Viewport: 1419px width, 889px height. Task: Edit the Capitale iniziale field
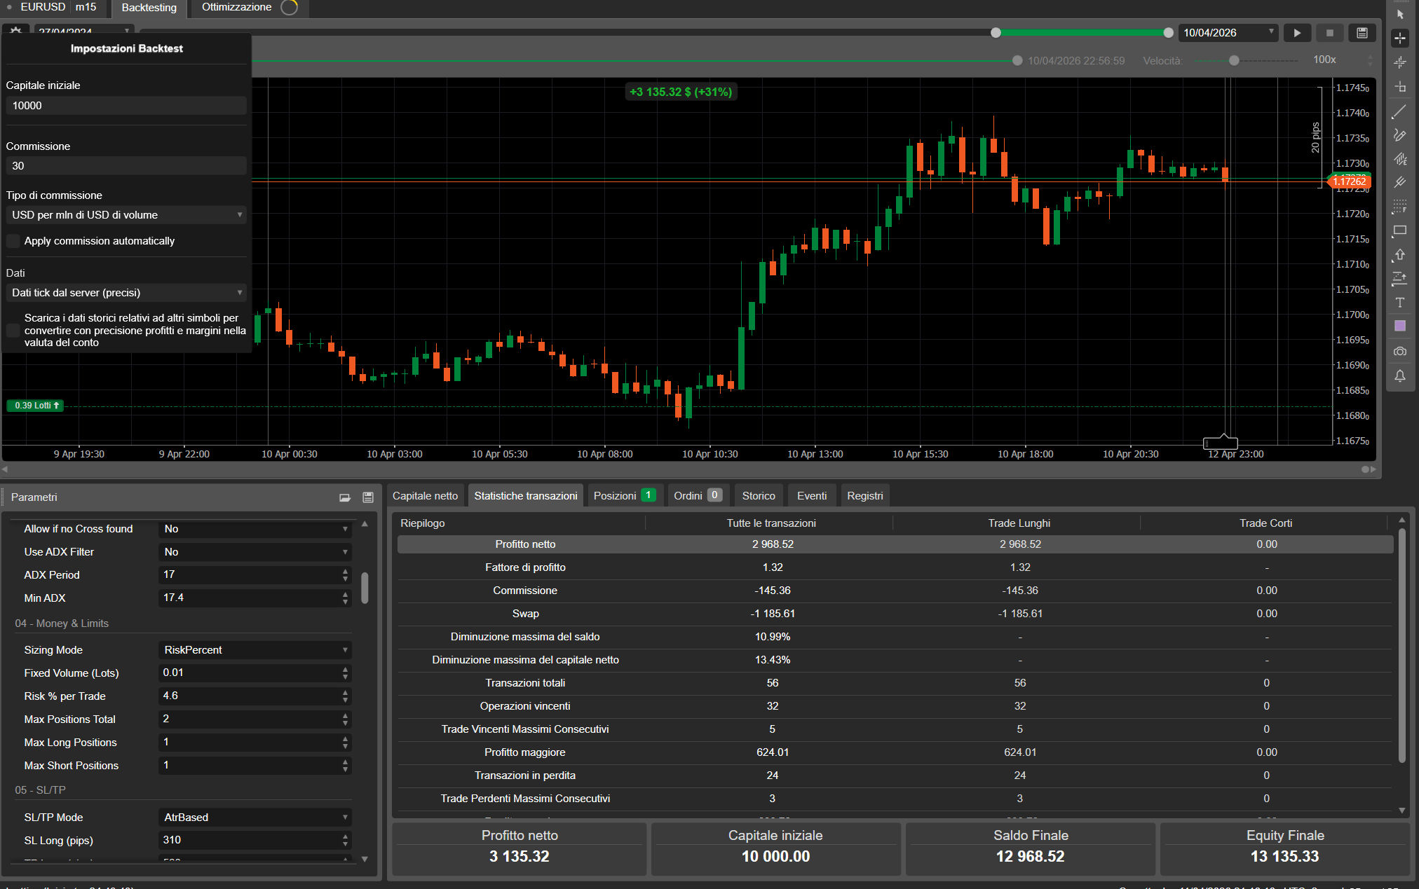point(126,105)
